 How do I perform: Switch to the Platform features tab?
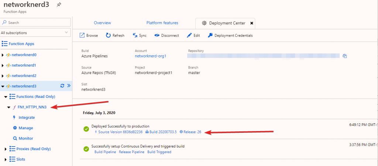162,23
